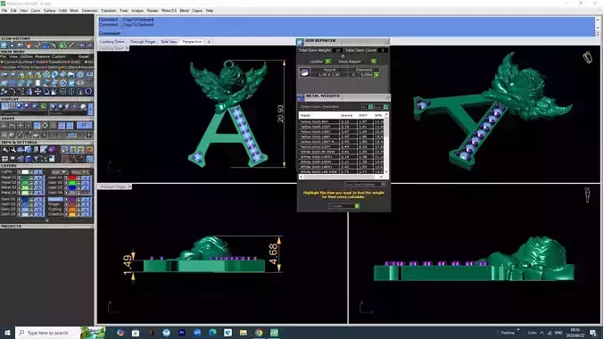
Task: Click the orange-red icon in Icon History
Action: pos(29,45)
